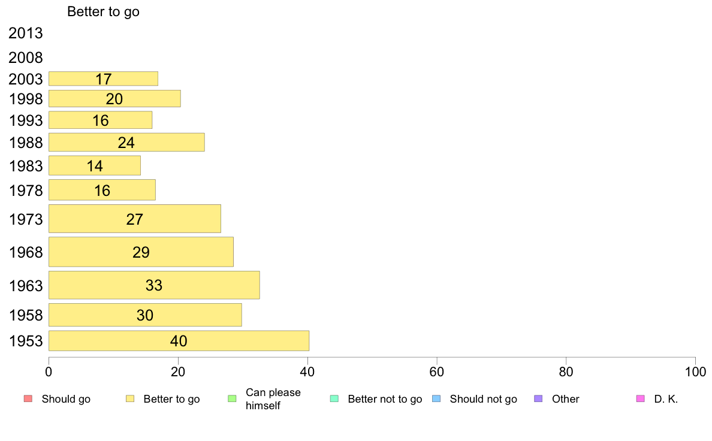This screenshot has height=441, width=712.
Task: Click the 1983 bar showing 14
Action: [x=95, y=166]
